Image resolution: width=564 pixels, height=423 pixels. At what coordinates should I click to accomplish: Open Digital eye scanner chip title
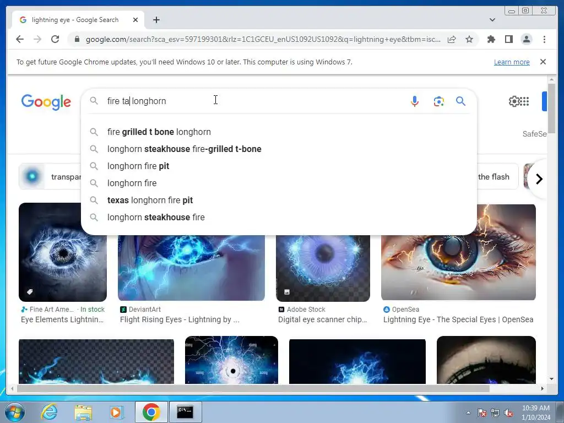[323, 319]
